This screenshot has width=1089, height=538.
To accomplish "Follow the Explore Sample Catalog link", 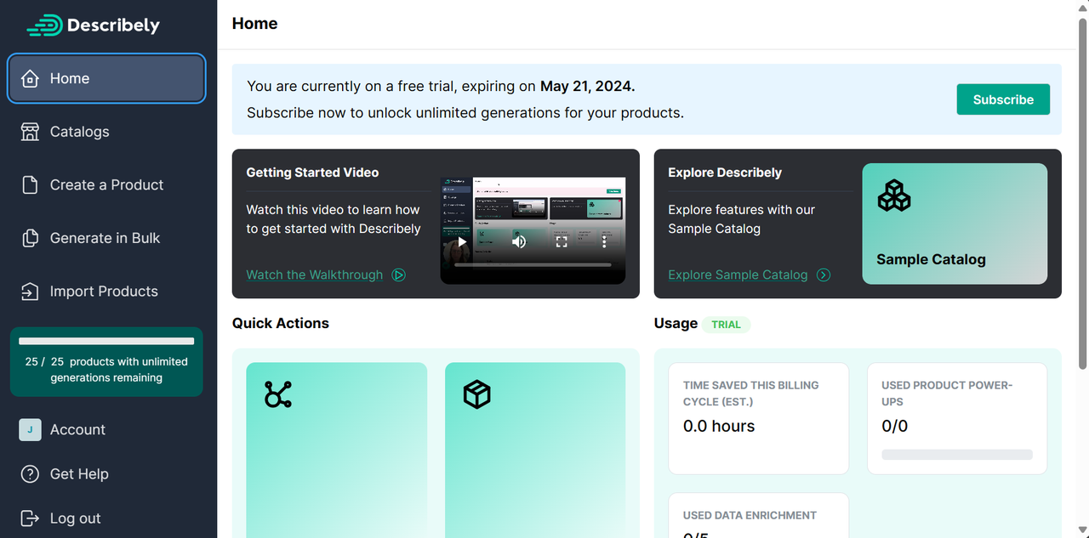I will pos(738,275).
